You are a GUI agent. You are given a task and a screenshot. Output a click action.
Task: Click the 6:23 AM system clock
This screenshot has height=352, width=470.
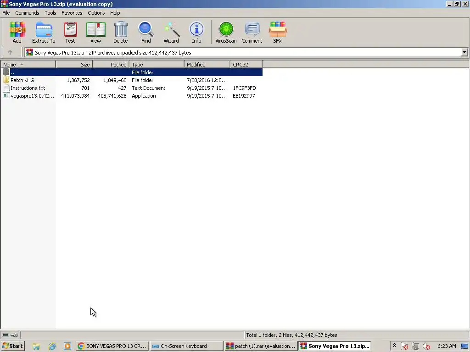(447, 346)
